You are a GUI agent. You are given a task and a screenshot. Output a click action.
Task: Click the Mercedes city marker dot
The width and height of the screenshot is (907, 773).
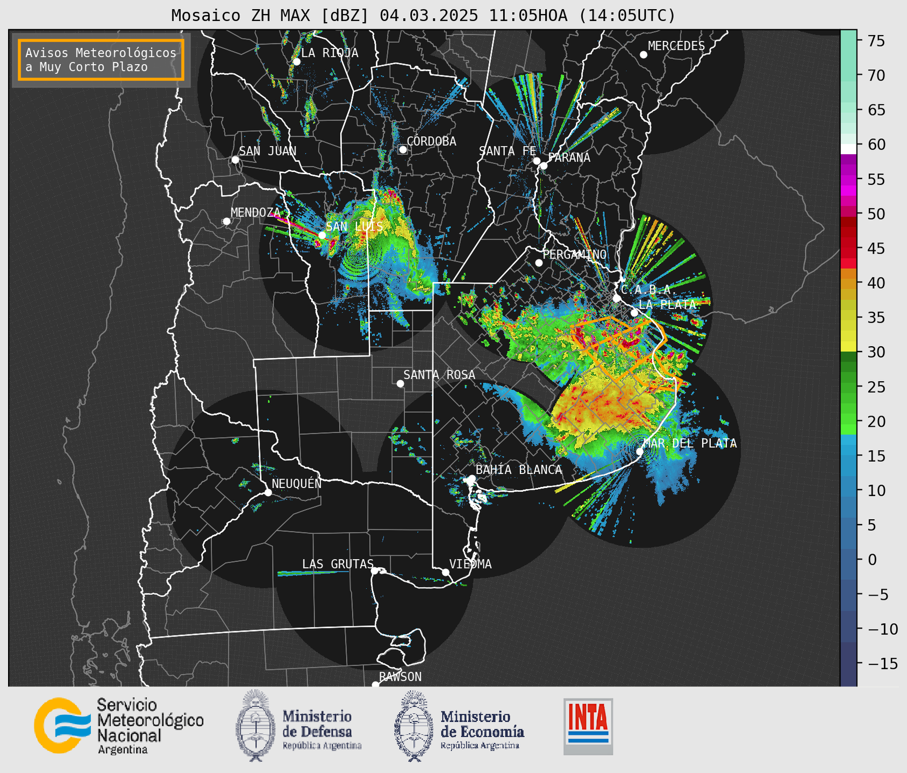643,55
